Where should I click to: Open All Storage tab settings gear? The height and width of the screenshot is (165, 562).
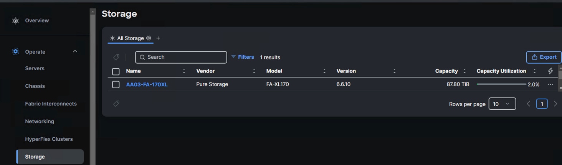149,38
